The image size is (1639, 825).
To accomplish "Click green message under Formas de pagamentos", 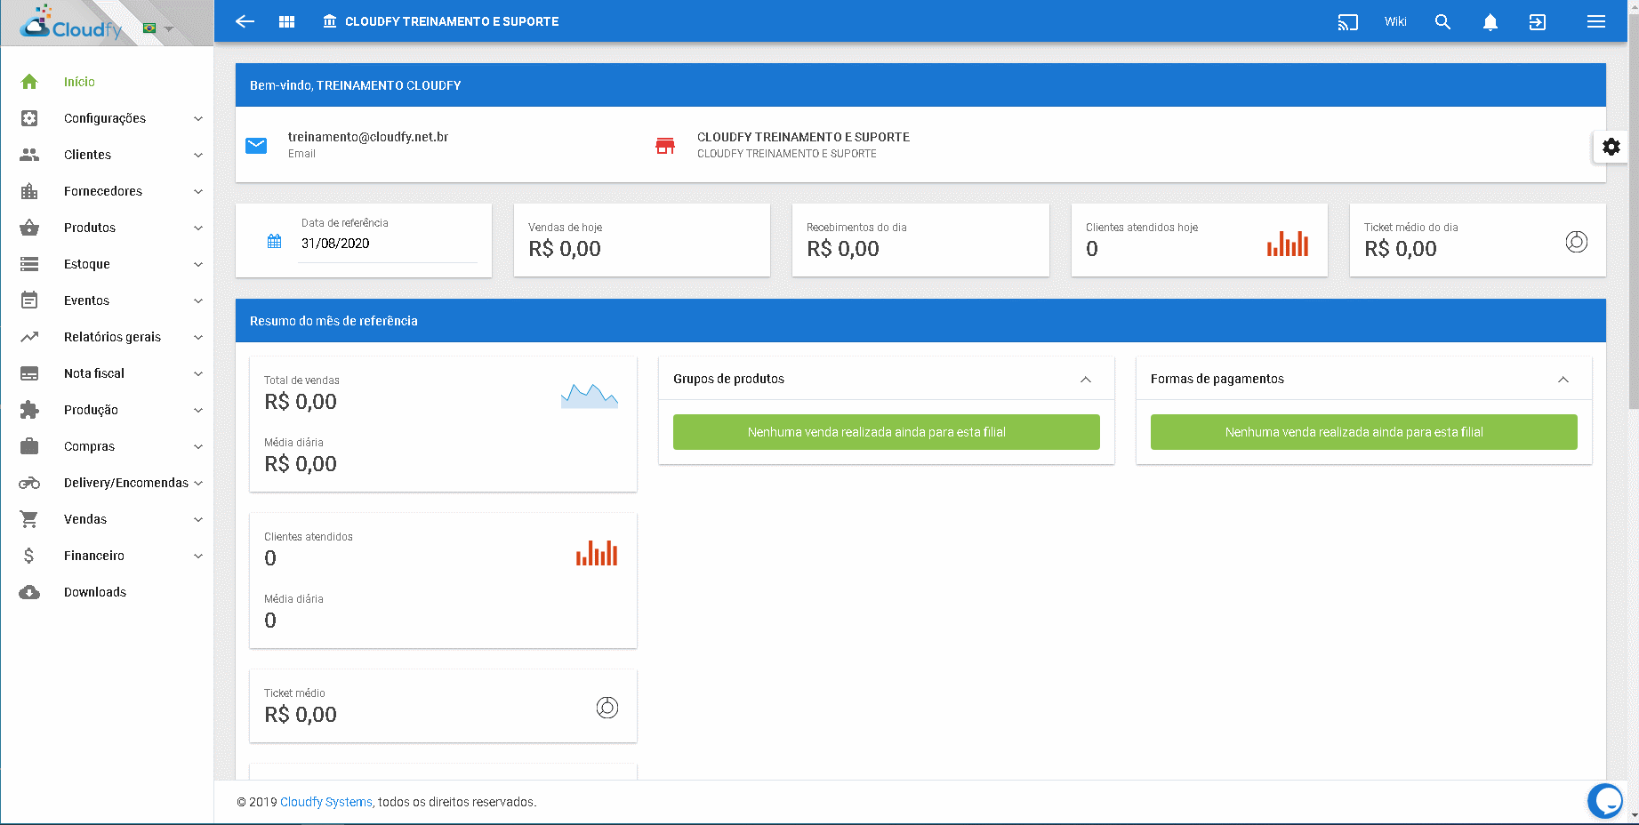I will (x=1363, y=432).
